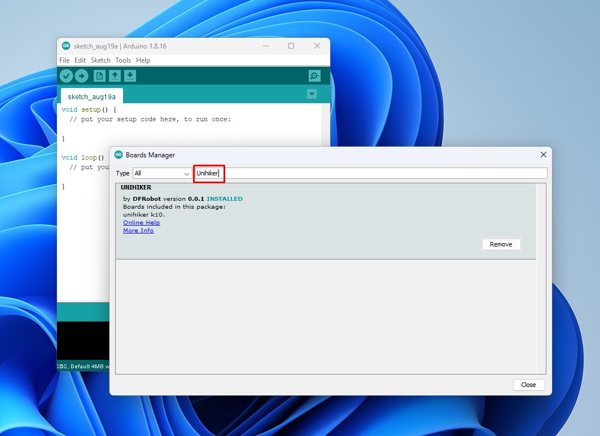
Task: Click the Arduino logo in main title bar
Action: click(66, 46)
